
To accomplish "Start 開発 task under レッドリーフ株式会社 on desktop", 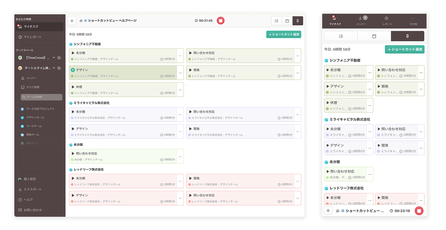I will (x=191, y=178).
